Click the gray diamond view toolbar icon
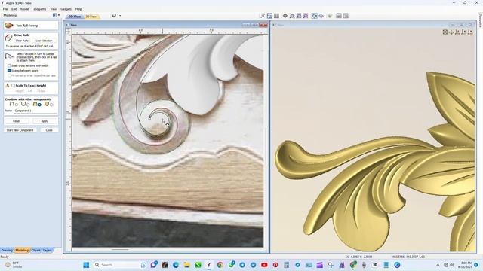 [x=321, y=16]
